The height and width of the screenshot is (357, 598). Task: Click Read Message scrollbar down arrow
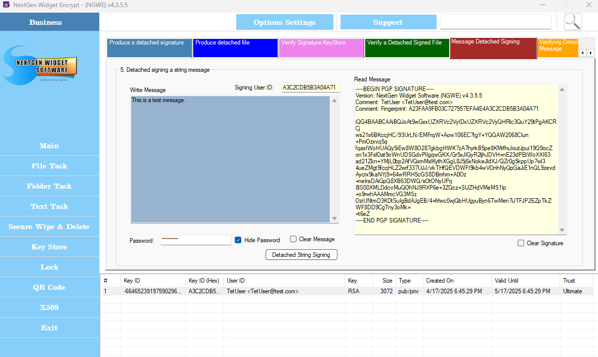(x=562, y=230)
